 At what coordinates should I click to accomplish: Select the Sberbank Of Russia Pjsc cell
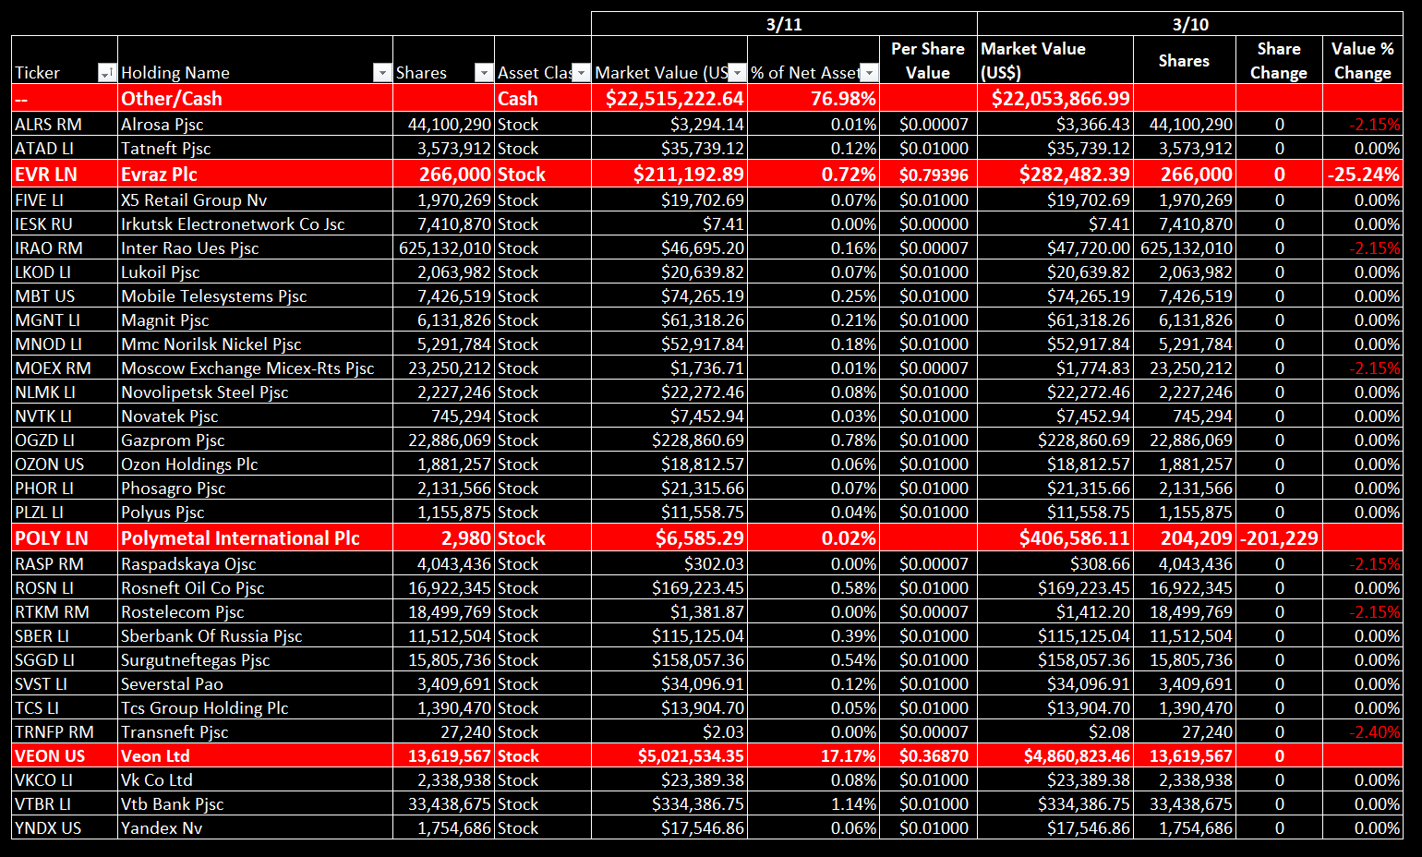coord(256,636)
